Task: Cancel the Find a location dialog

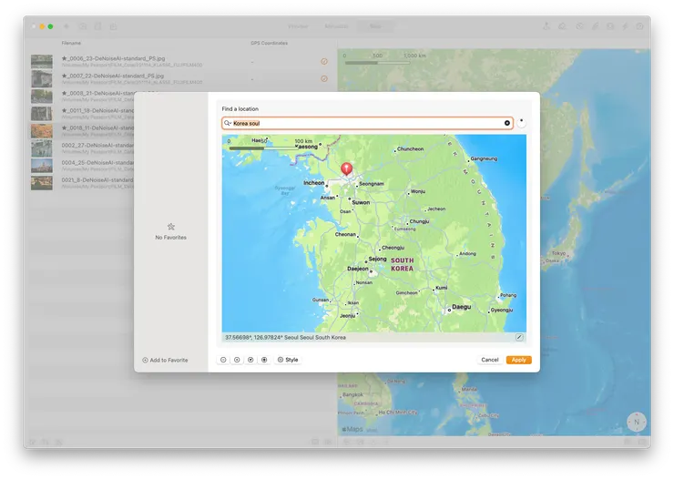Action: (x=490, y=360)
